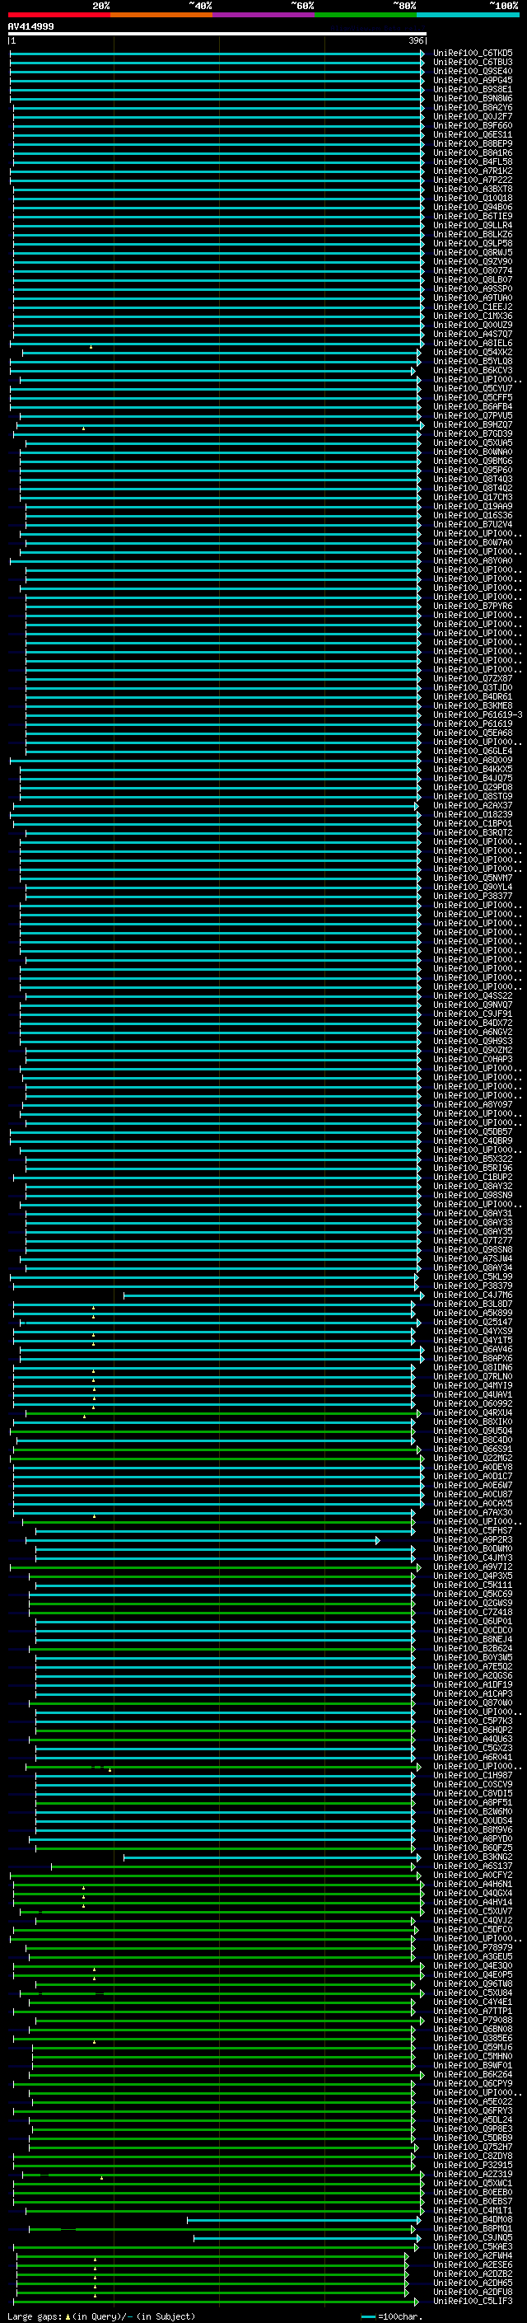Open hit UniRef100_C6TKD5
The image size is (527, 2323).
[x=473, y=54]
